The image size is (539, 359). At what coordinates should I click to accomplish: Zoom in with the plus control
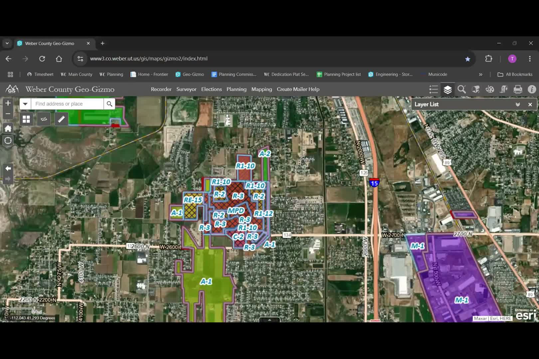click(x=8, y=103)
